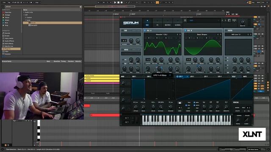Image resolution: width=271 pixels, height=152 pixels.
Task: Select the VELO tab
Action: click(x=234, y=76)
